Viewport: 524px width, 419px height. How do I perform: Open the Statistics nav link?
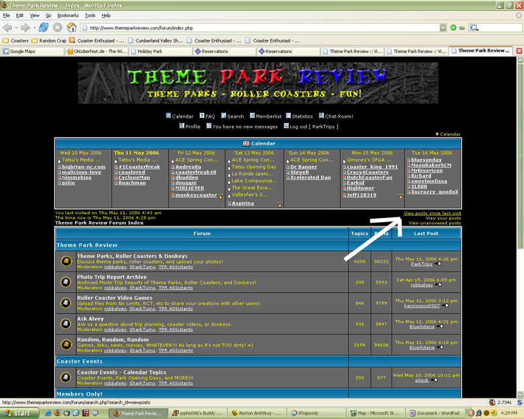tap(299, 116)
